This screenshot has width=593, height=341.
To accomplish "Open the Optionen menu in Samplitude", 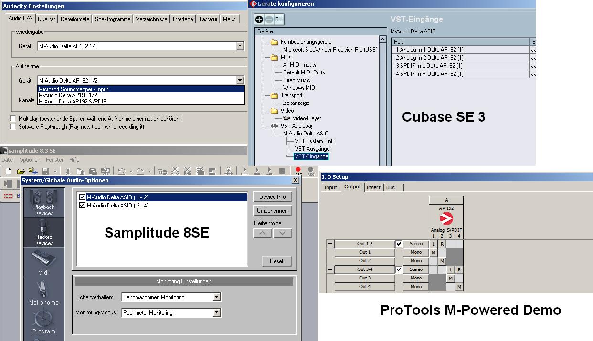I will click(30, 160).
